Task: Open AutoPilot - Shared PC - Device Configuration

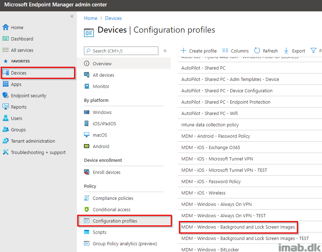Action: pos(227,91)
